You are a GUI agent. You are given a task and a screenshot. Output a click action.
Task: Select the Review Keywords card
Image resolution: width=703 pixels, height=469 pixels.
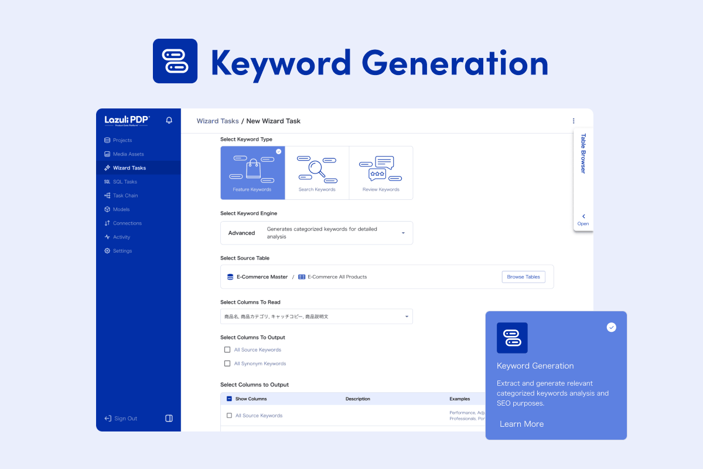click(381, 173)
